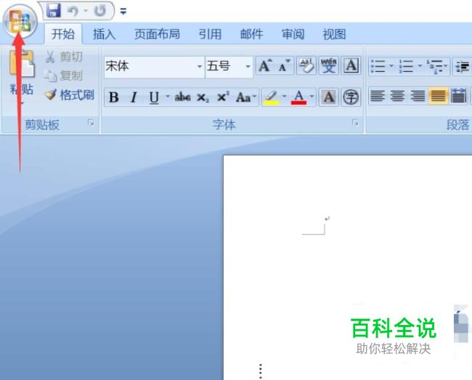Open the 剪贴板 dialog launcher
472x380 pixels.
click(x=91, y=123)
